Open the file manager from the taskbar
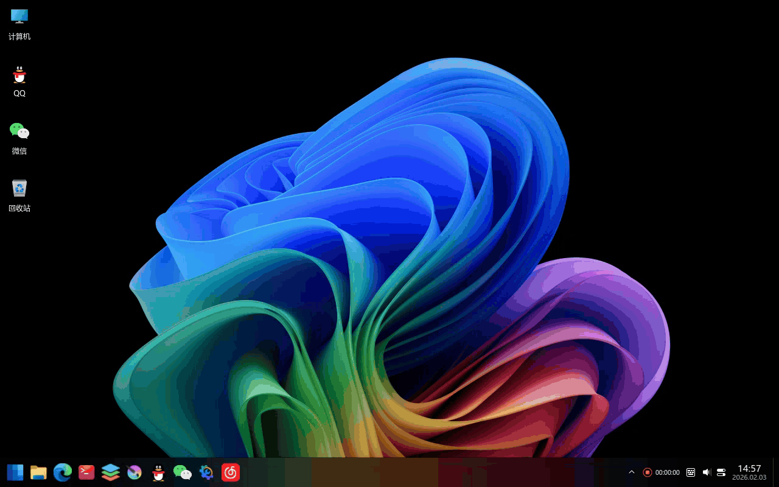 38,472
